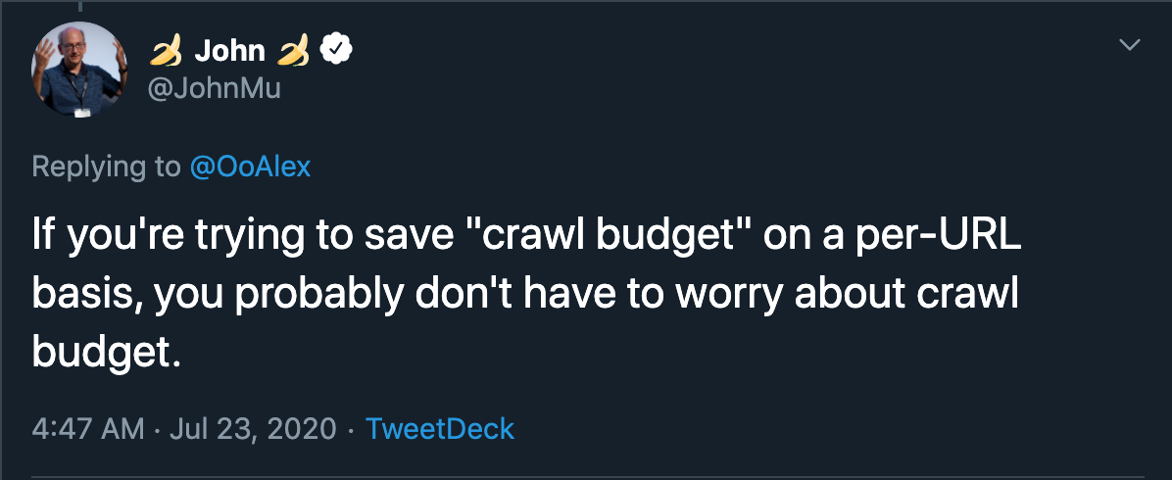Click the banana emoji after John

(289, 50)
